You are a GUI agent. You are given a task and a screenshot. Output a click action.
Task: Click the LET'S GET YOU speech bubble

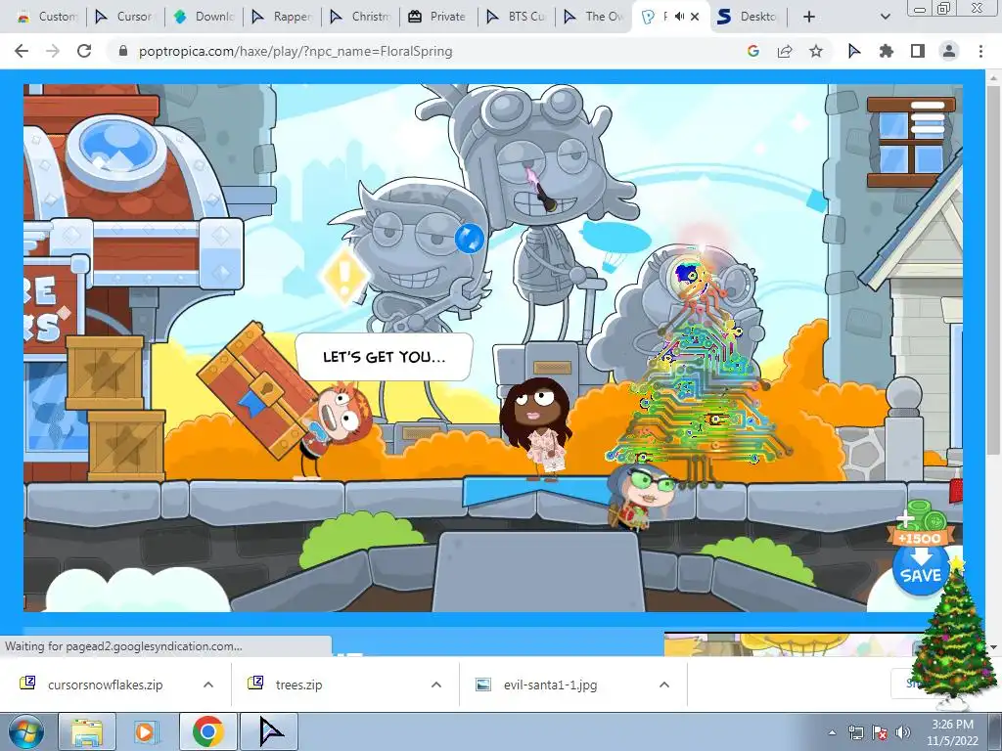coord(384,356)
